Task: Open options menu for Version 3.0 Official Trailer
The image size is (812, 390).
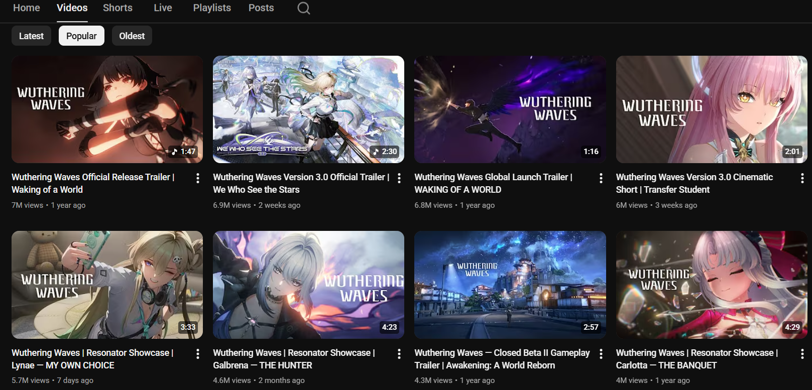Action: tap(399, 178)
